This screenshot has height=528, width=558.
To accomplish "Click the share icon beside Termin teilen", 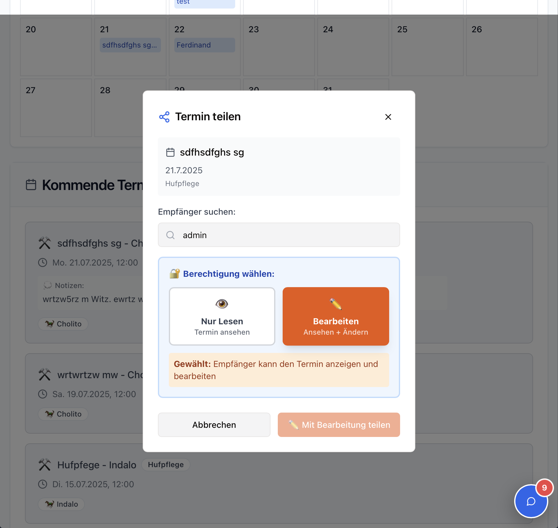I will [x=164, y=117].
